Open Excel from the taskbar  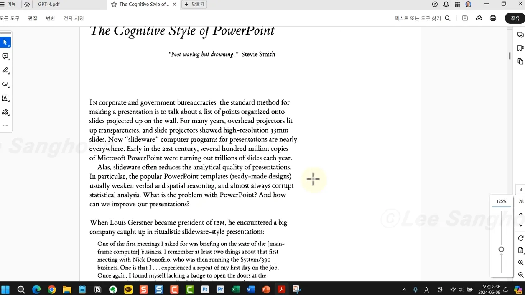(235, 290)
